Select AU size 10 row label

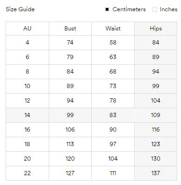coord(27,86)
